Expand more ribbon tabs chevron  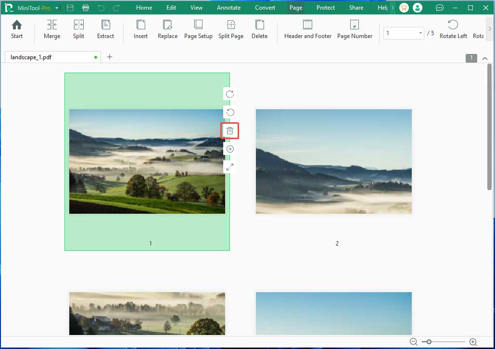coord(393,8)
